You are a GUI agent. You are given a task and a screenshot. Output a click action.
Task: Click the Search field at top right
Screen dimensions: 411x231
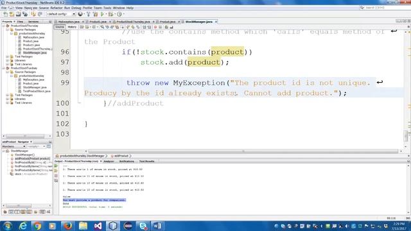click(385, 8)
